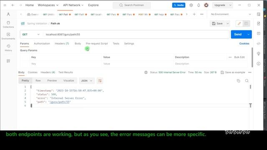Open the Send options arrow

pos(249,34)
